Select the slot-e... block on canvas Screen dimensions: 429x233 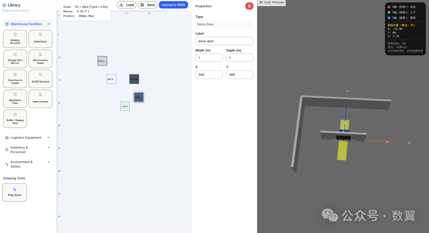coord(111,79)
